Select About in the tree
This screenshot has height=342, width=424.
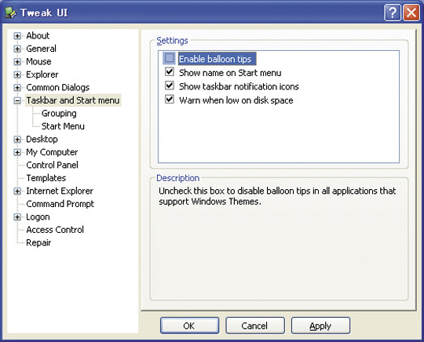click(x=38, y=35)
